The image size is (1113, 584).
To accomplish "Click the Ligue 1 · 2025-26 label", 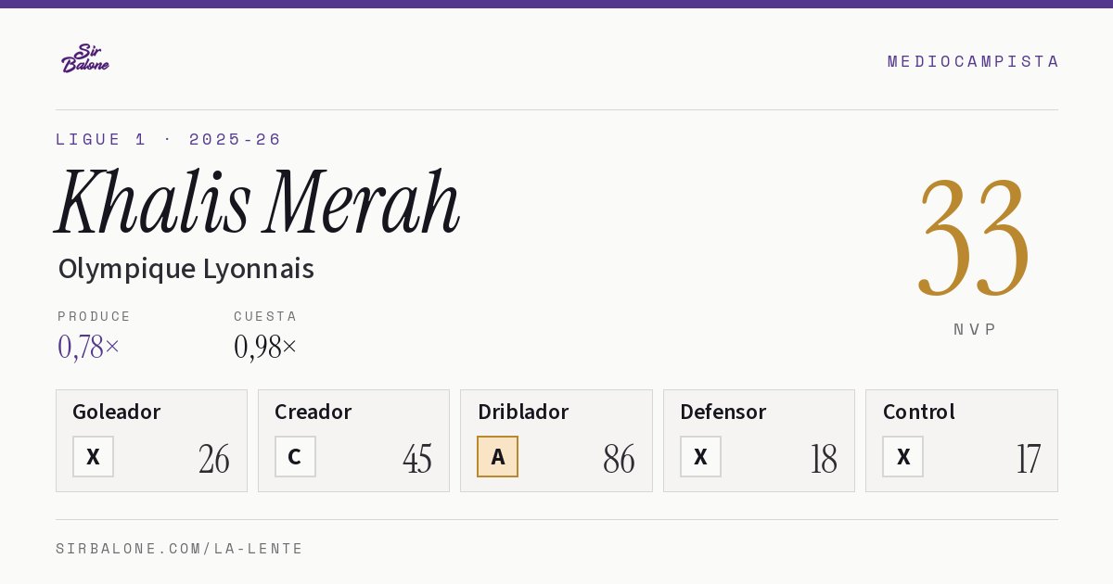I will point(168,139).
